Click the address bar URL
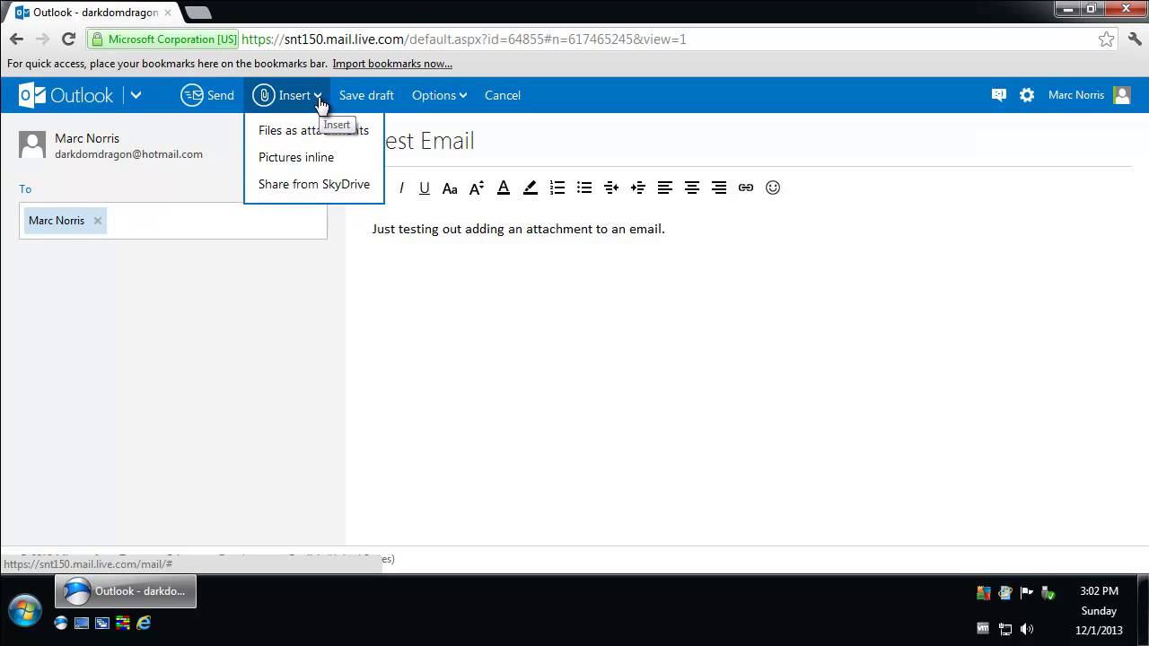The height and width of the screenshot is (646, 1149). pos(463,39)
